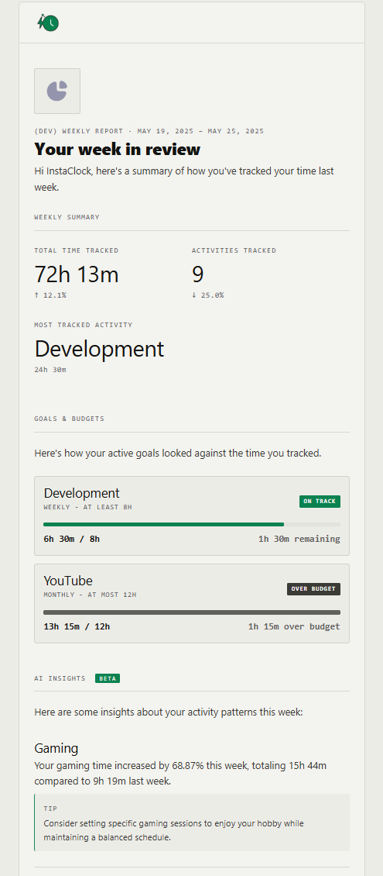
Task: Click the 'Hi InstaClock' greeting paragraph
Action: (x=184, y=179)
